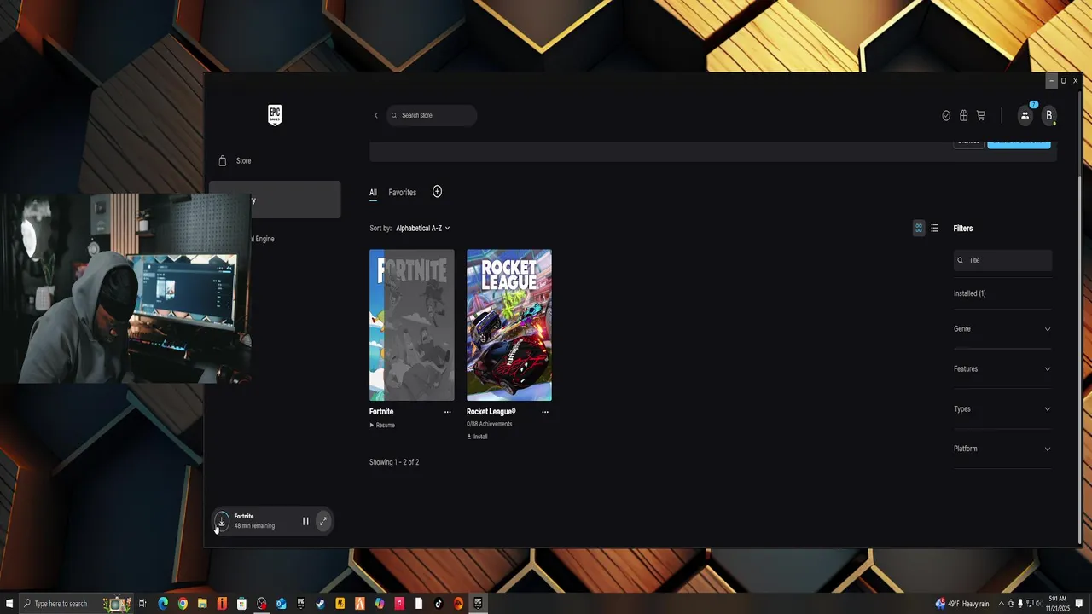Click the Rocket League® title text
Image resolution: width=1092 pixels, height=614 pixels.
(x=491, y=412)
